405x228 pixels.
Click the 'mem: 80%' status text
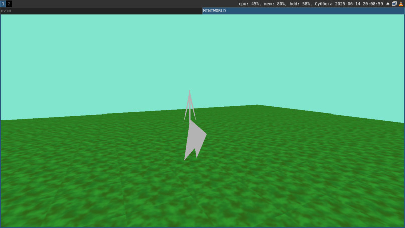(275, 4)
